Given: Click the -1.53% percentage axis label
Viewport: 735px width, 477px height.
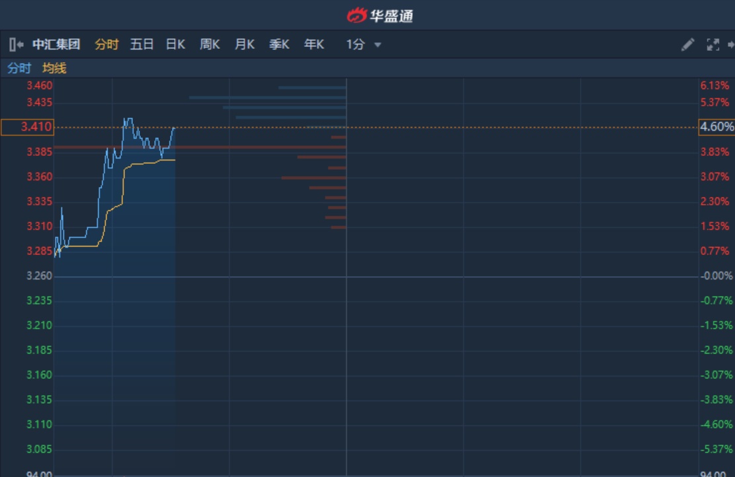Looking at the screenshot, I should (x=716, y=325).
